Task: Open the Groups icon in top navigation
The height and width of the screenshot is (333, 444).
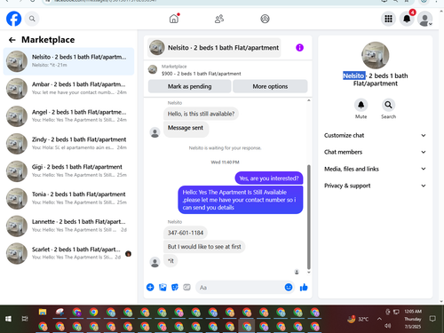Action: 265,19
